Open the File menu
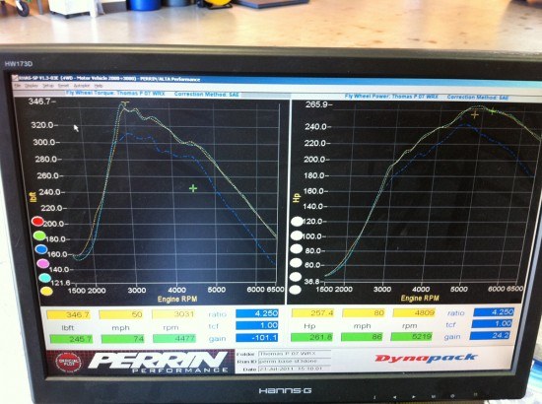 [x=18, y=86]
